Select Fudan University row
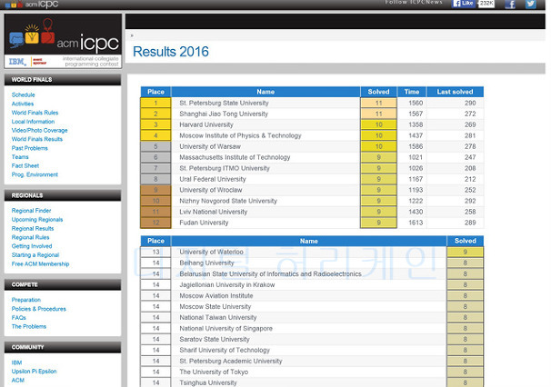Screen dimensions: 551x387 pyautogui.click(x=312, y=223)
